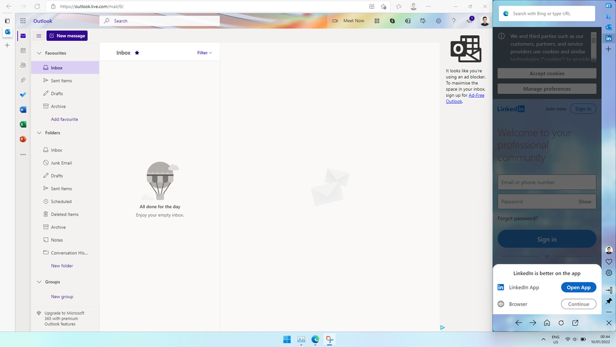Screen dimensions: 616x347
Task: Open the Deleted Items folder
Action: pyautogui.click(x=65, y=214)
